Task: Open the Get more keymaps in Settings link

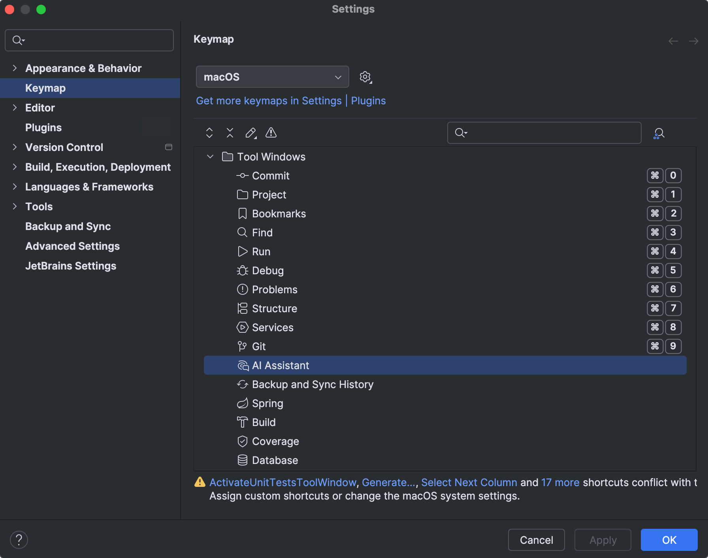Action: point(269,101)
